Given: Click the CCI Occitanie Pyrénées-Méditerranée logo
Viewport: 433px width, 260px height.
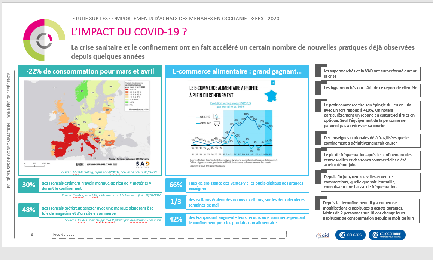Looking at the screenshot, I should 387,235.
